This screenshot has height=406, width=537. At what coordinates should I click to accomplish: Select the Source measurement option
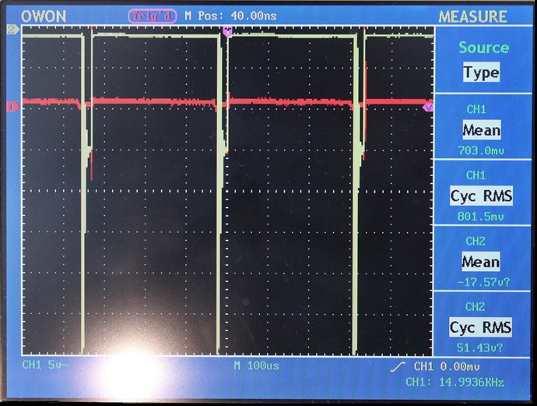(x=483, y=48)
